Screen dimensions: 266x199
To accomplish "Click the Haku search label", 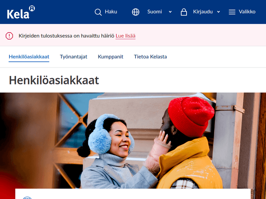I will tap(111, 12).
